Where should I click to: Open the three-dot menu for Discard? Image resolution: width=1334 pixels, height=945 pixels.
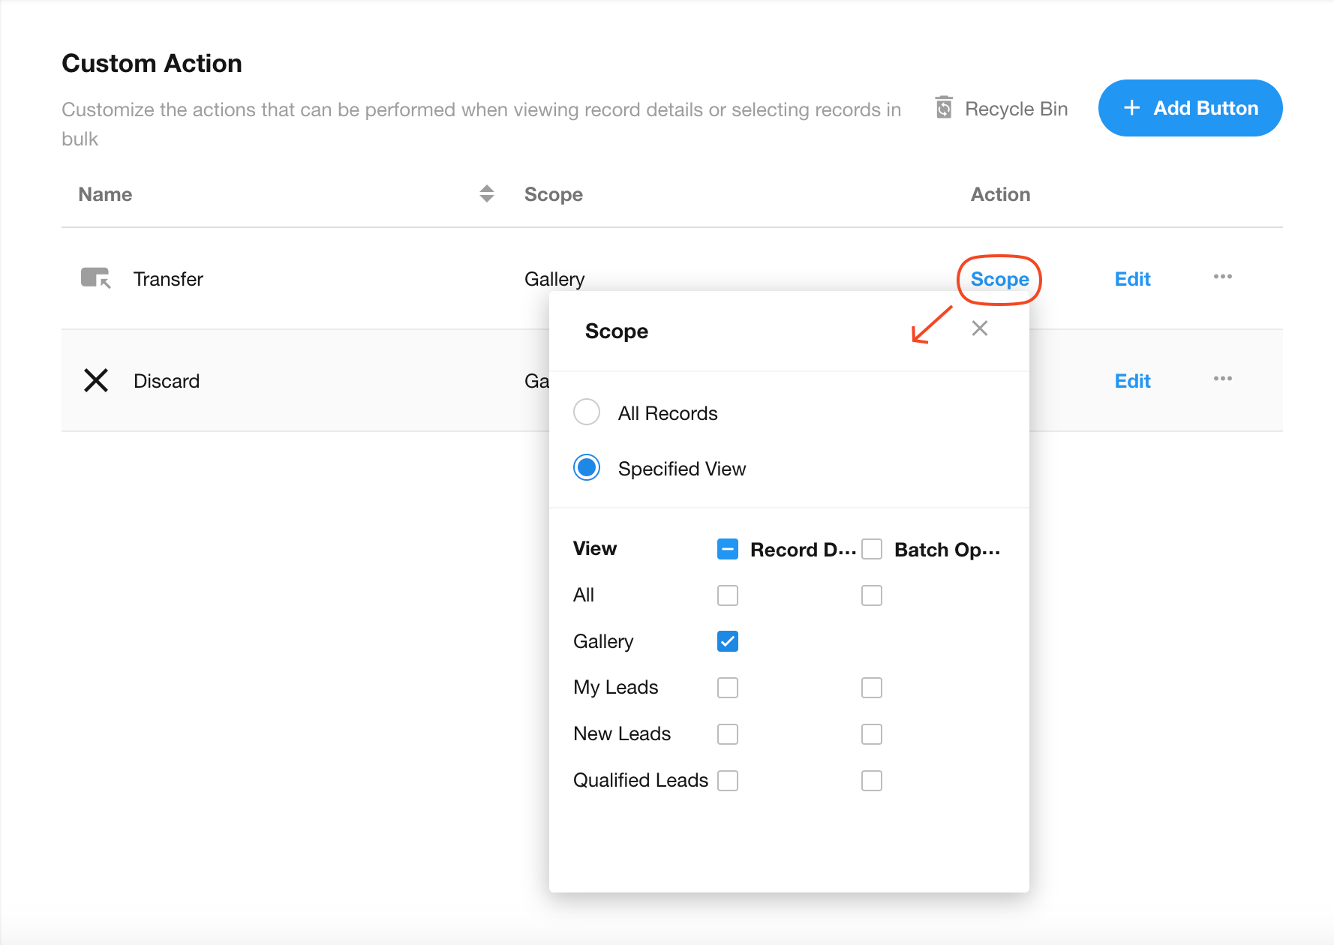[x=1222, y=379]
